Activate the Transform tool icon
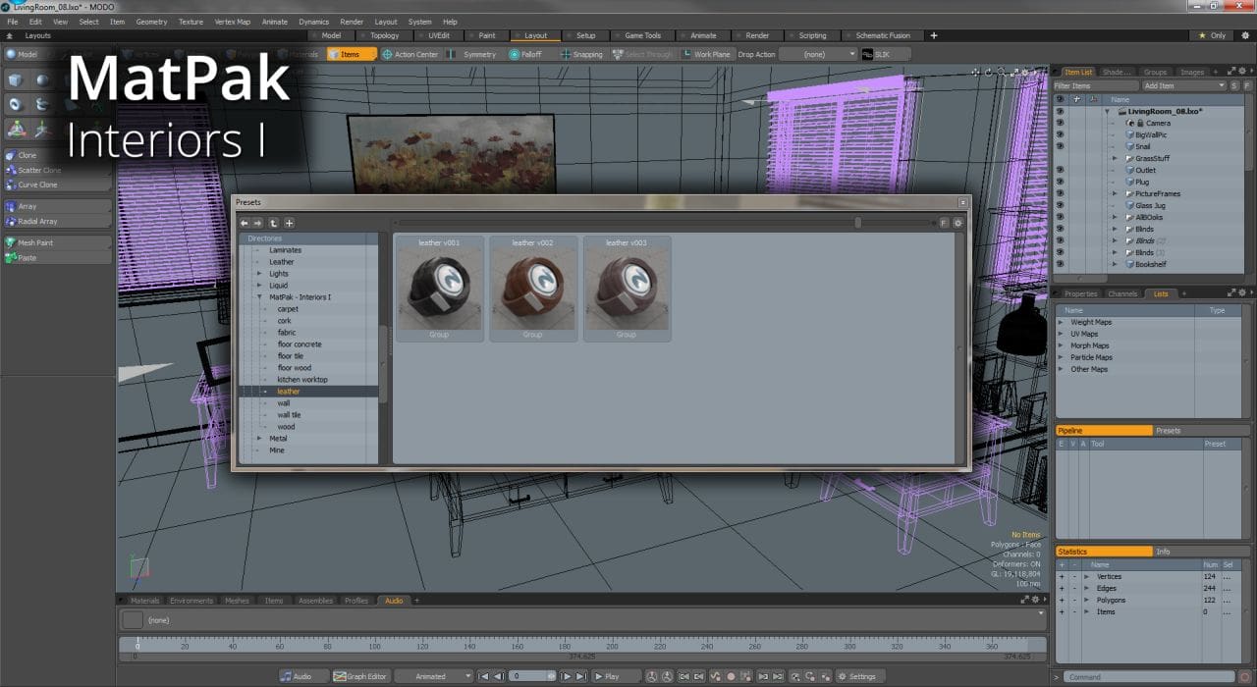1257x687 pixels. tap(17, 129)
